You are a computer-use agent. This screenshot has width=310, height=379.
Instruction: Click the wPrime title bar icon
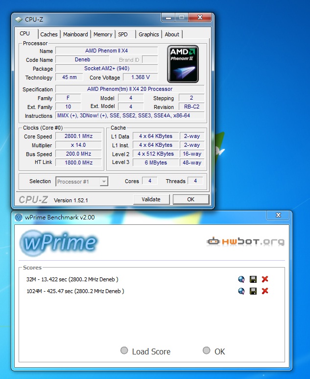[19, 217]
